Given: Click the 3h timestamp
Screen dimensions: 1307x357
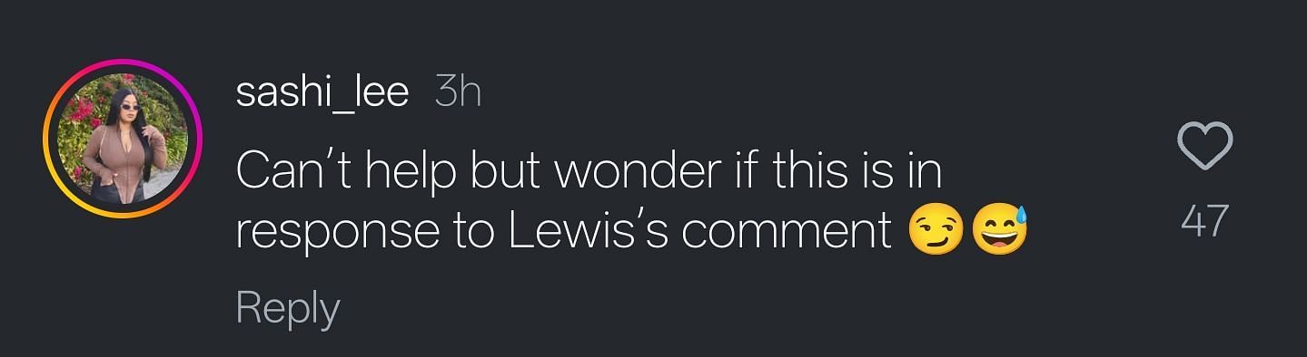Looking at the screenshot, I should coord(457,92).
